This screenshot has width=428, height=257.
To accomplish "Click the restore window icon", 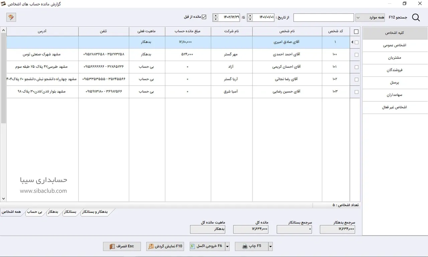I will pos(404,4).
